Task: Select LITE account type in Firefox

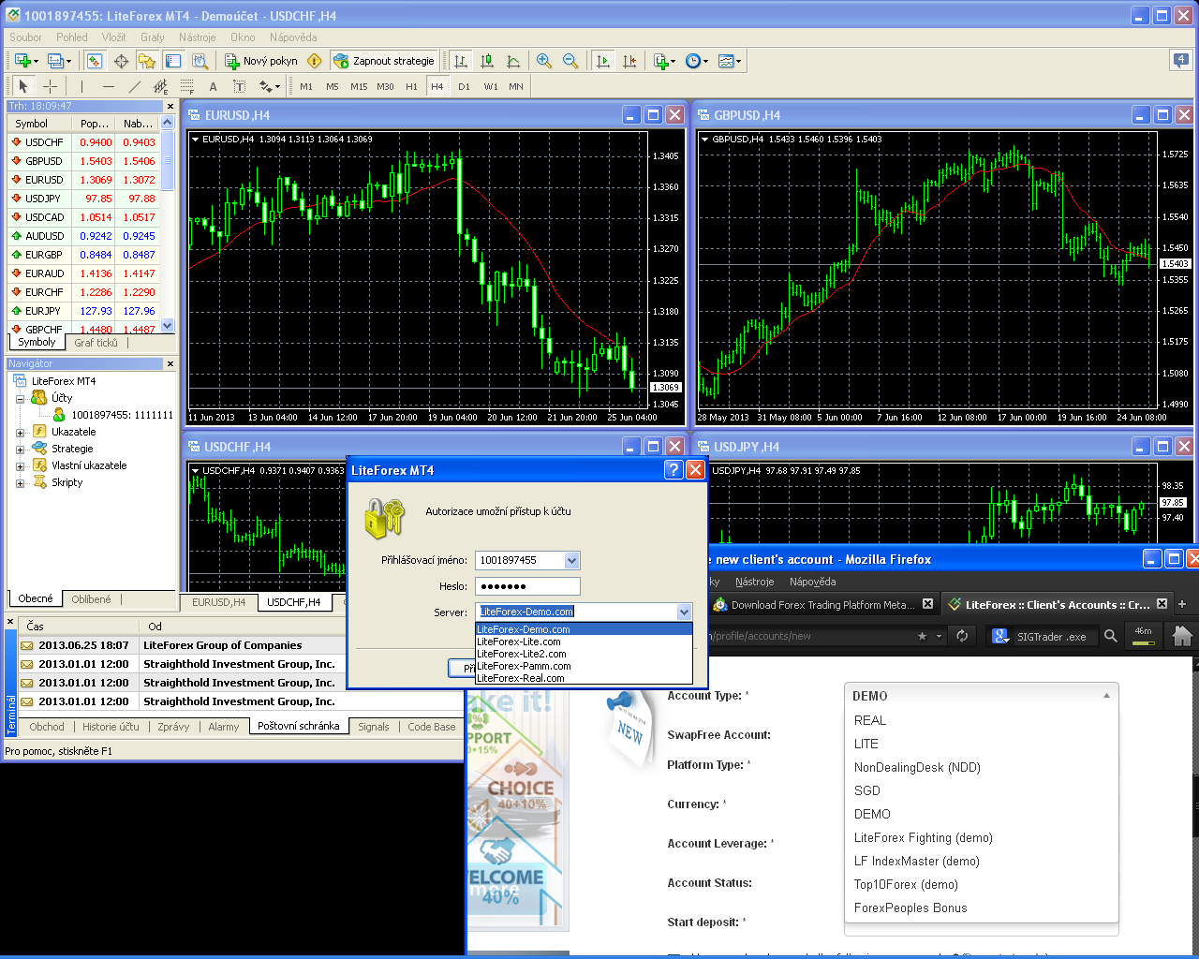Action: [x=982, y=744]
